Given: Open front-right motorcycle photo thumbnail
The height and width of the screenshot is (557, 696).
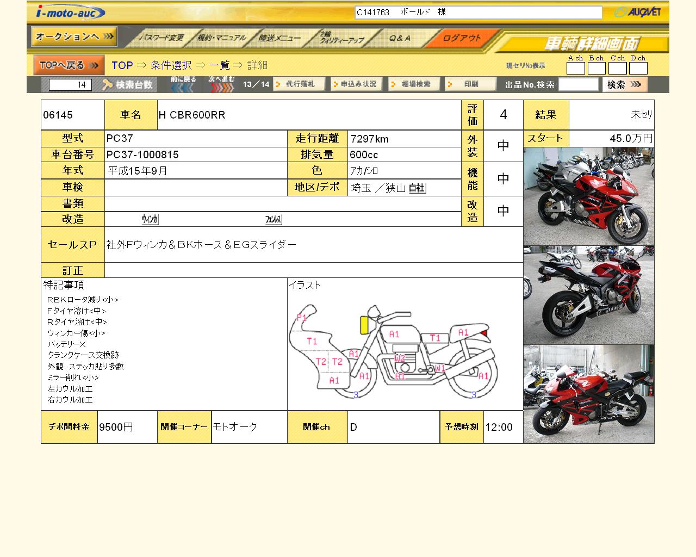Looking at the screenshot, I should [589, 196].
